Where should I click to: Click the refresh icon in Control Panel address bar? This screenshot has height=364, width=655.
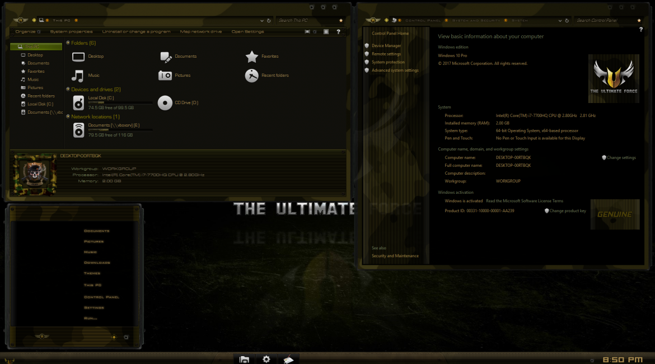point(567,21)
